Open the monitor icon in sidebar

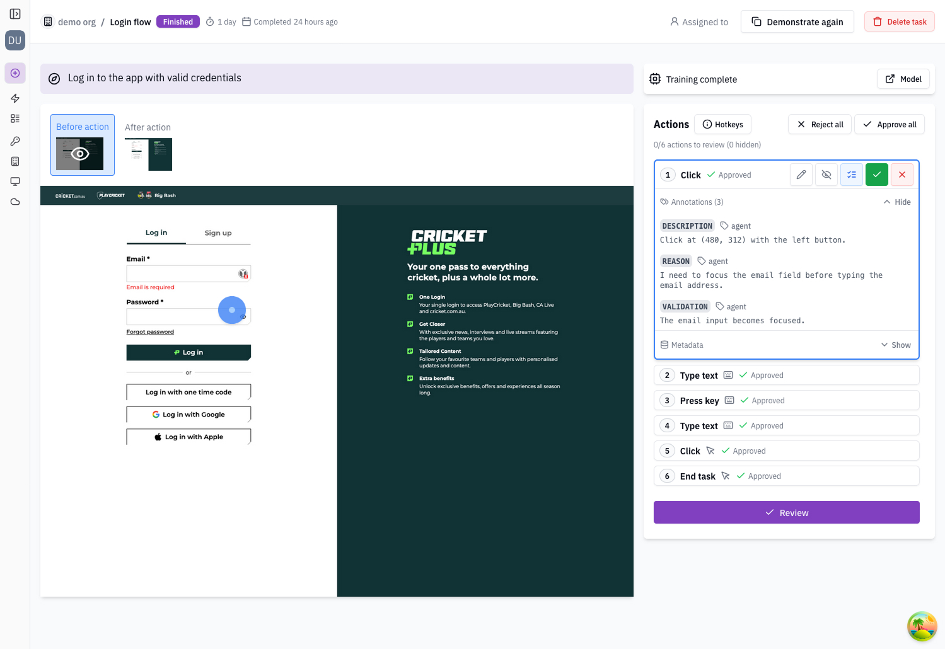(x=15, y=181)
